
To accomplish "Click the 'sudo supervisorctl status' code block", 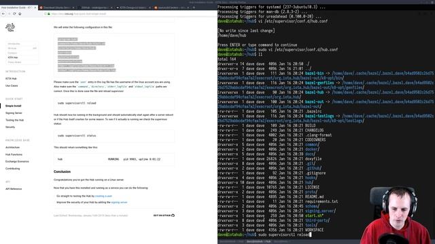I will tap(114, 136).
